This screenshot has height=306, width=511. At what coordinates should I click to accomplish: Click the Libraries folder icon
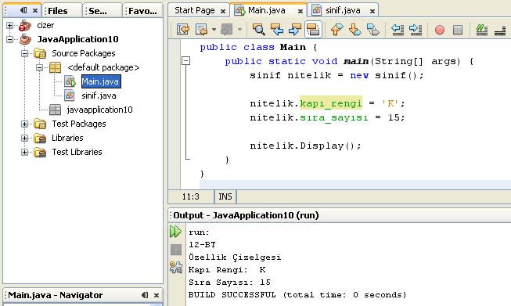tap(40, 138)
